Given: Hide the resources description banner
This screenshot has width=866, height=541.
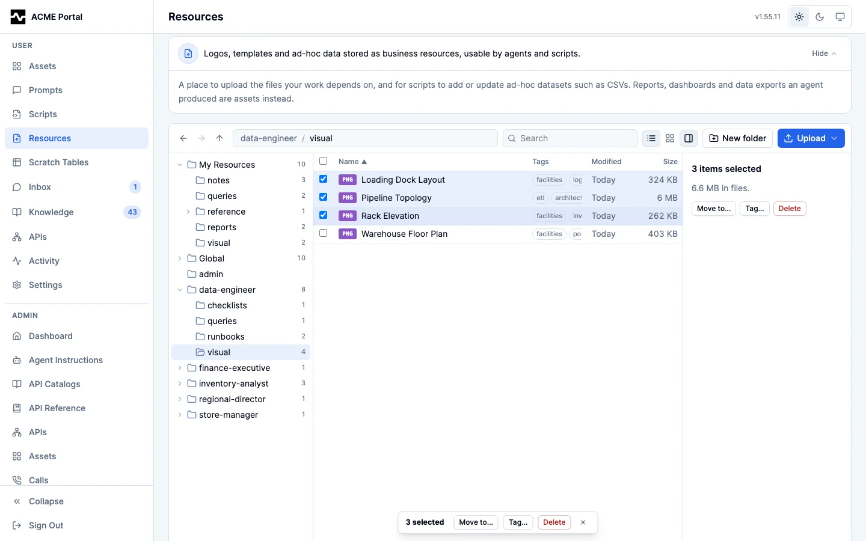Looking at the screenshot, I should [824, 53].
